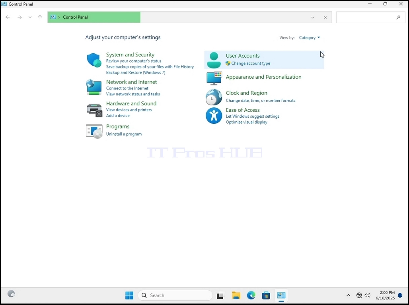Open the System and Security shield icon
409x305 pixels.
[x=94, y=60]
